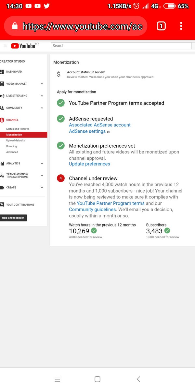
Task: Open the AdSense settings link
Action: point(87,131)
